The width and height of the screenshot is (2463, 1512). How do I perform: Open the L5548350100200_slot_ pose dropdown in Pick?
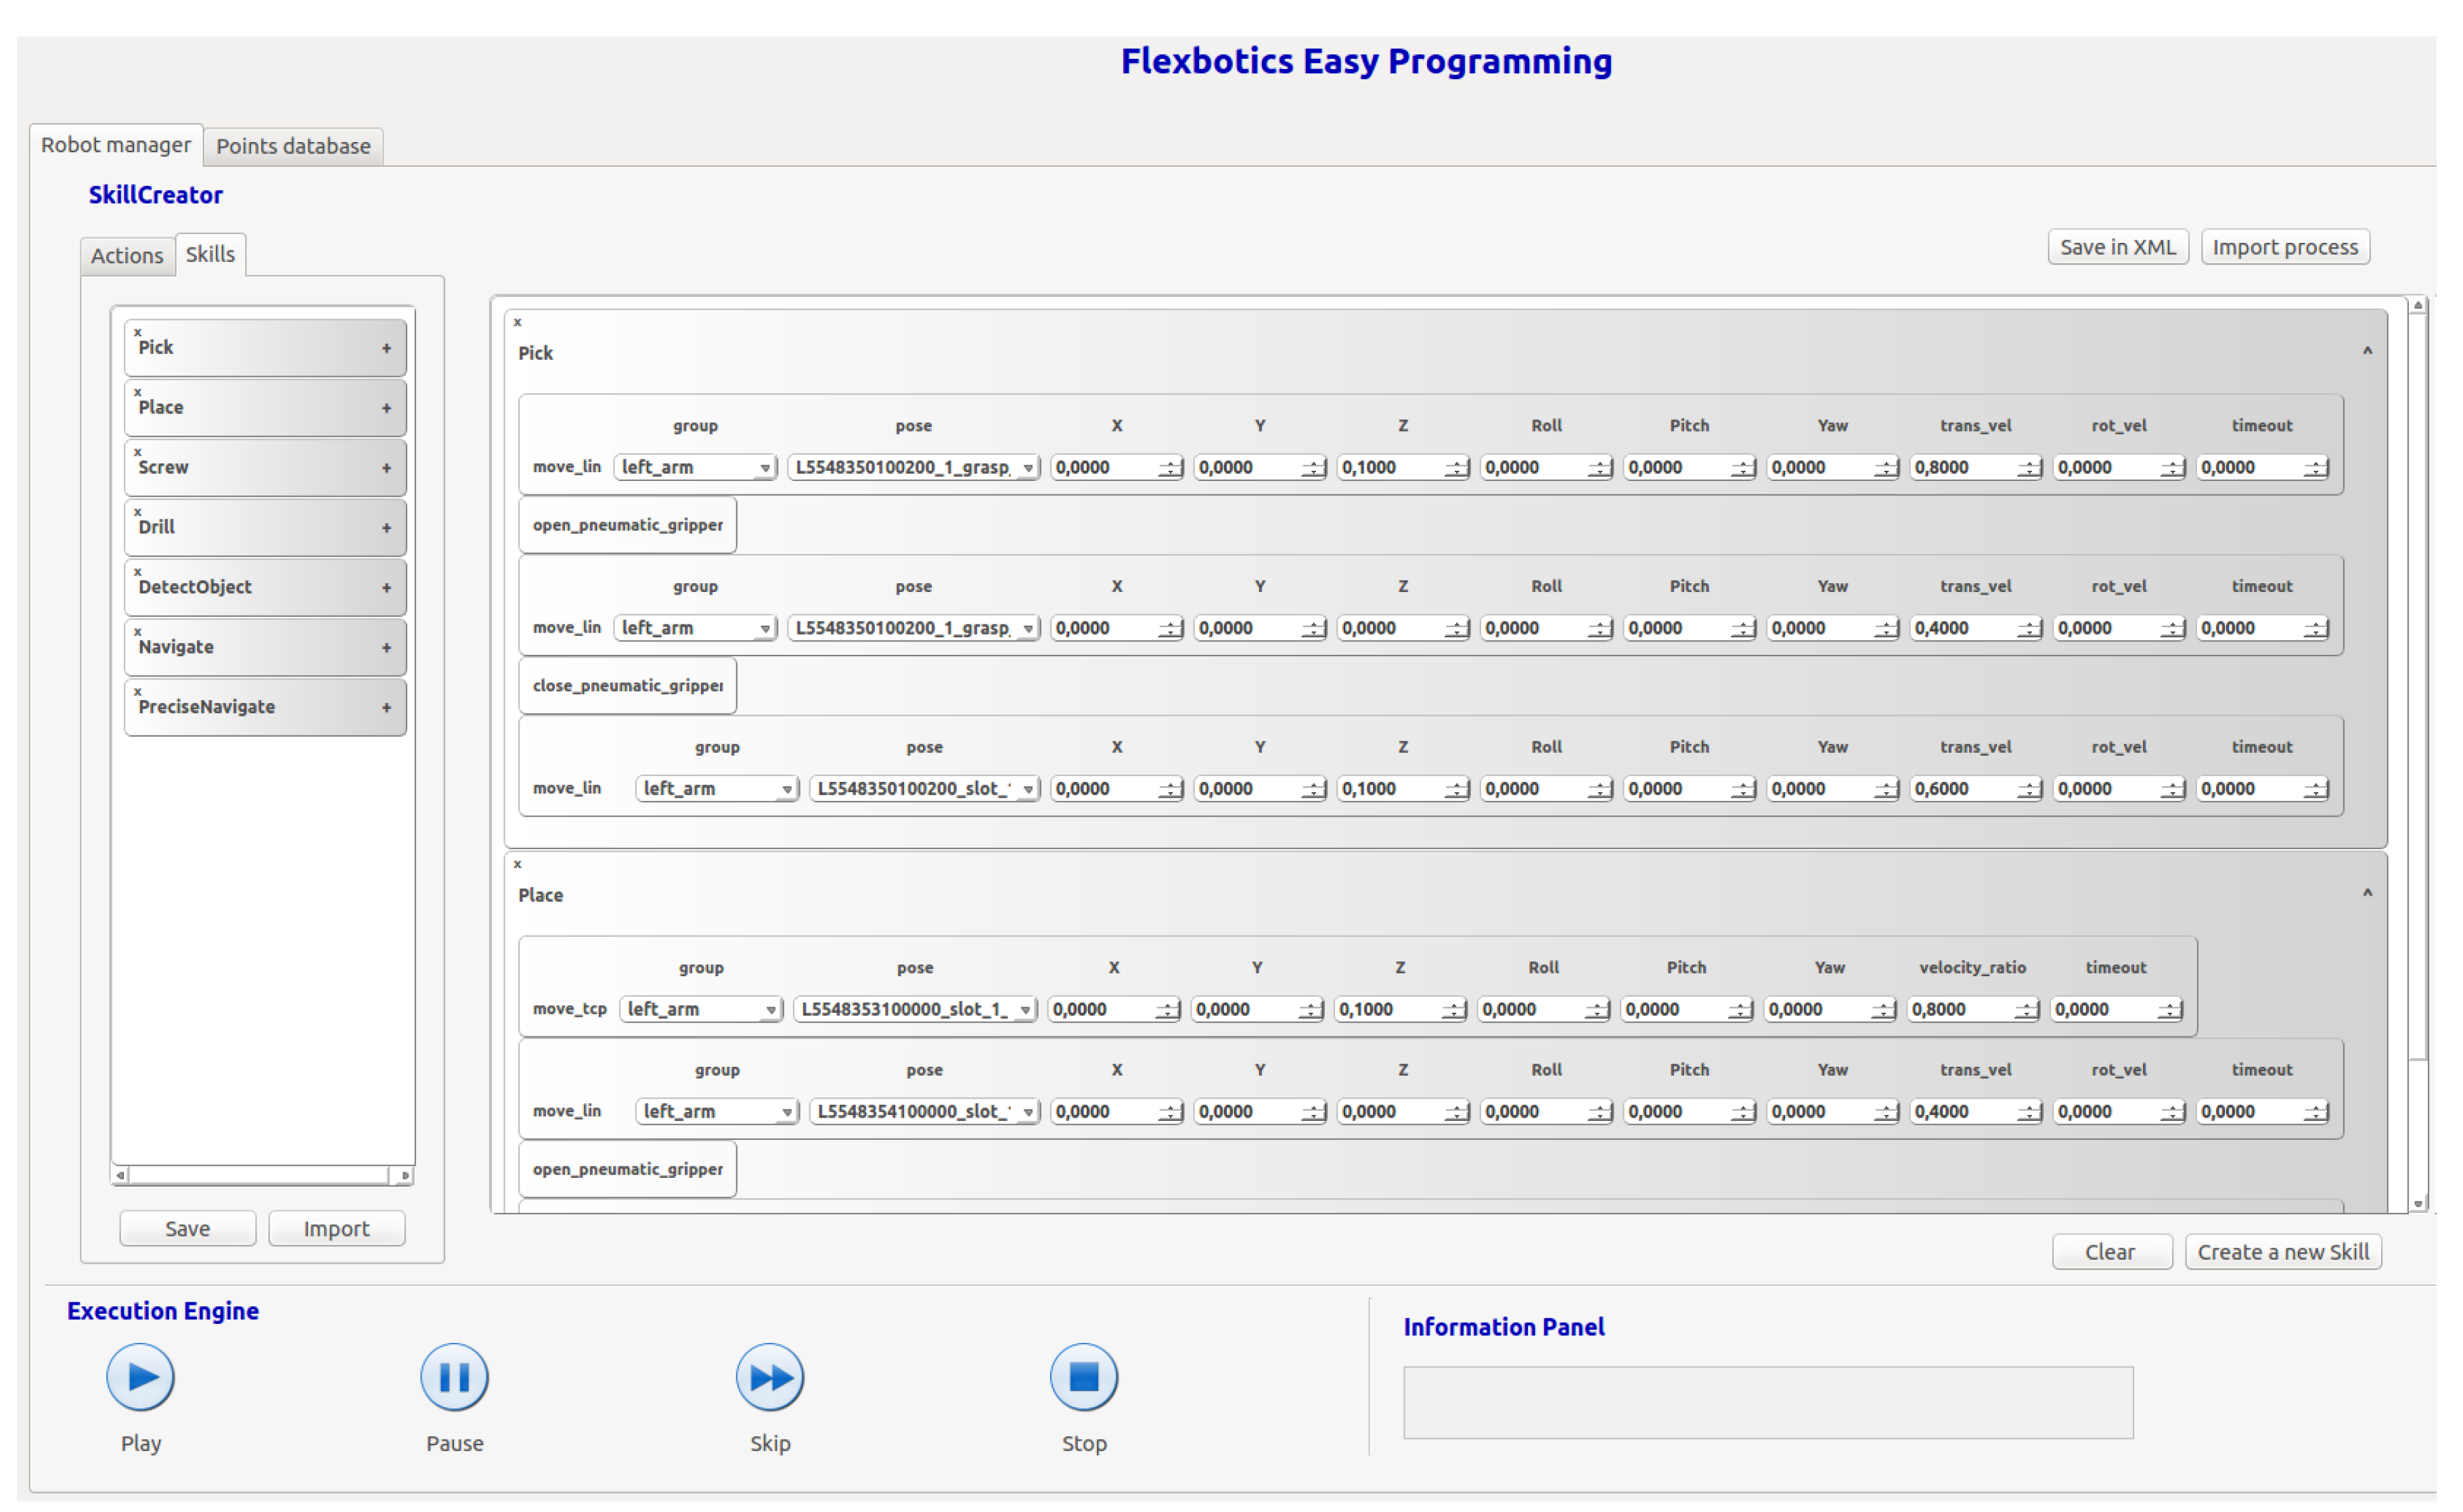click(x=924, y=788)
